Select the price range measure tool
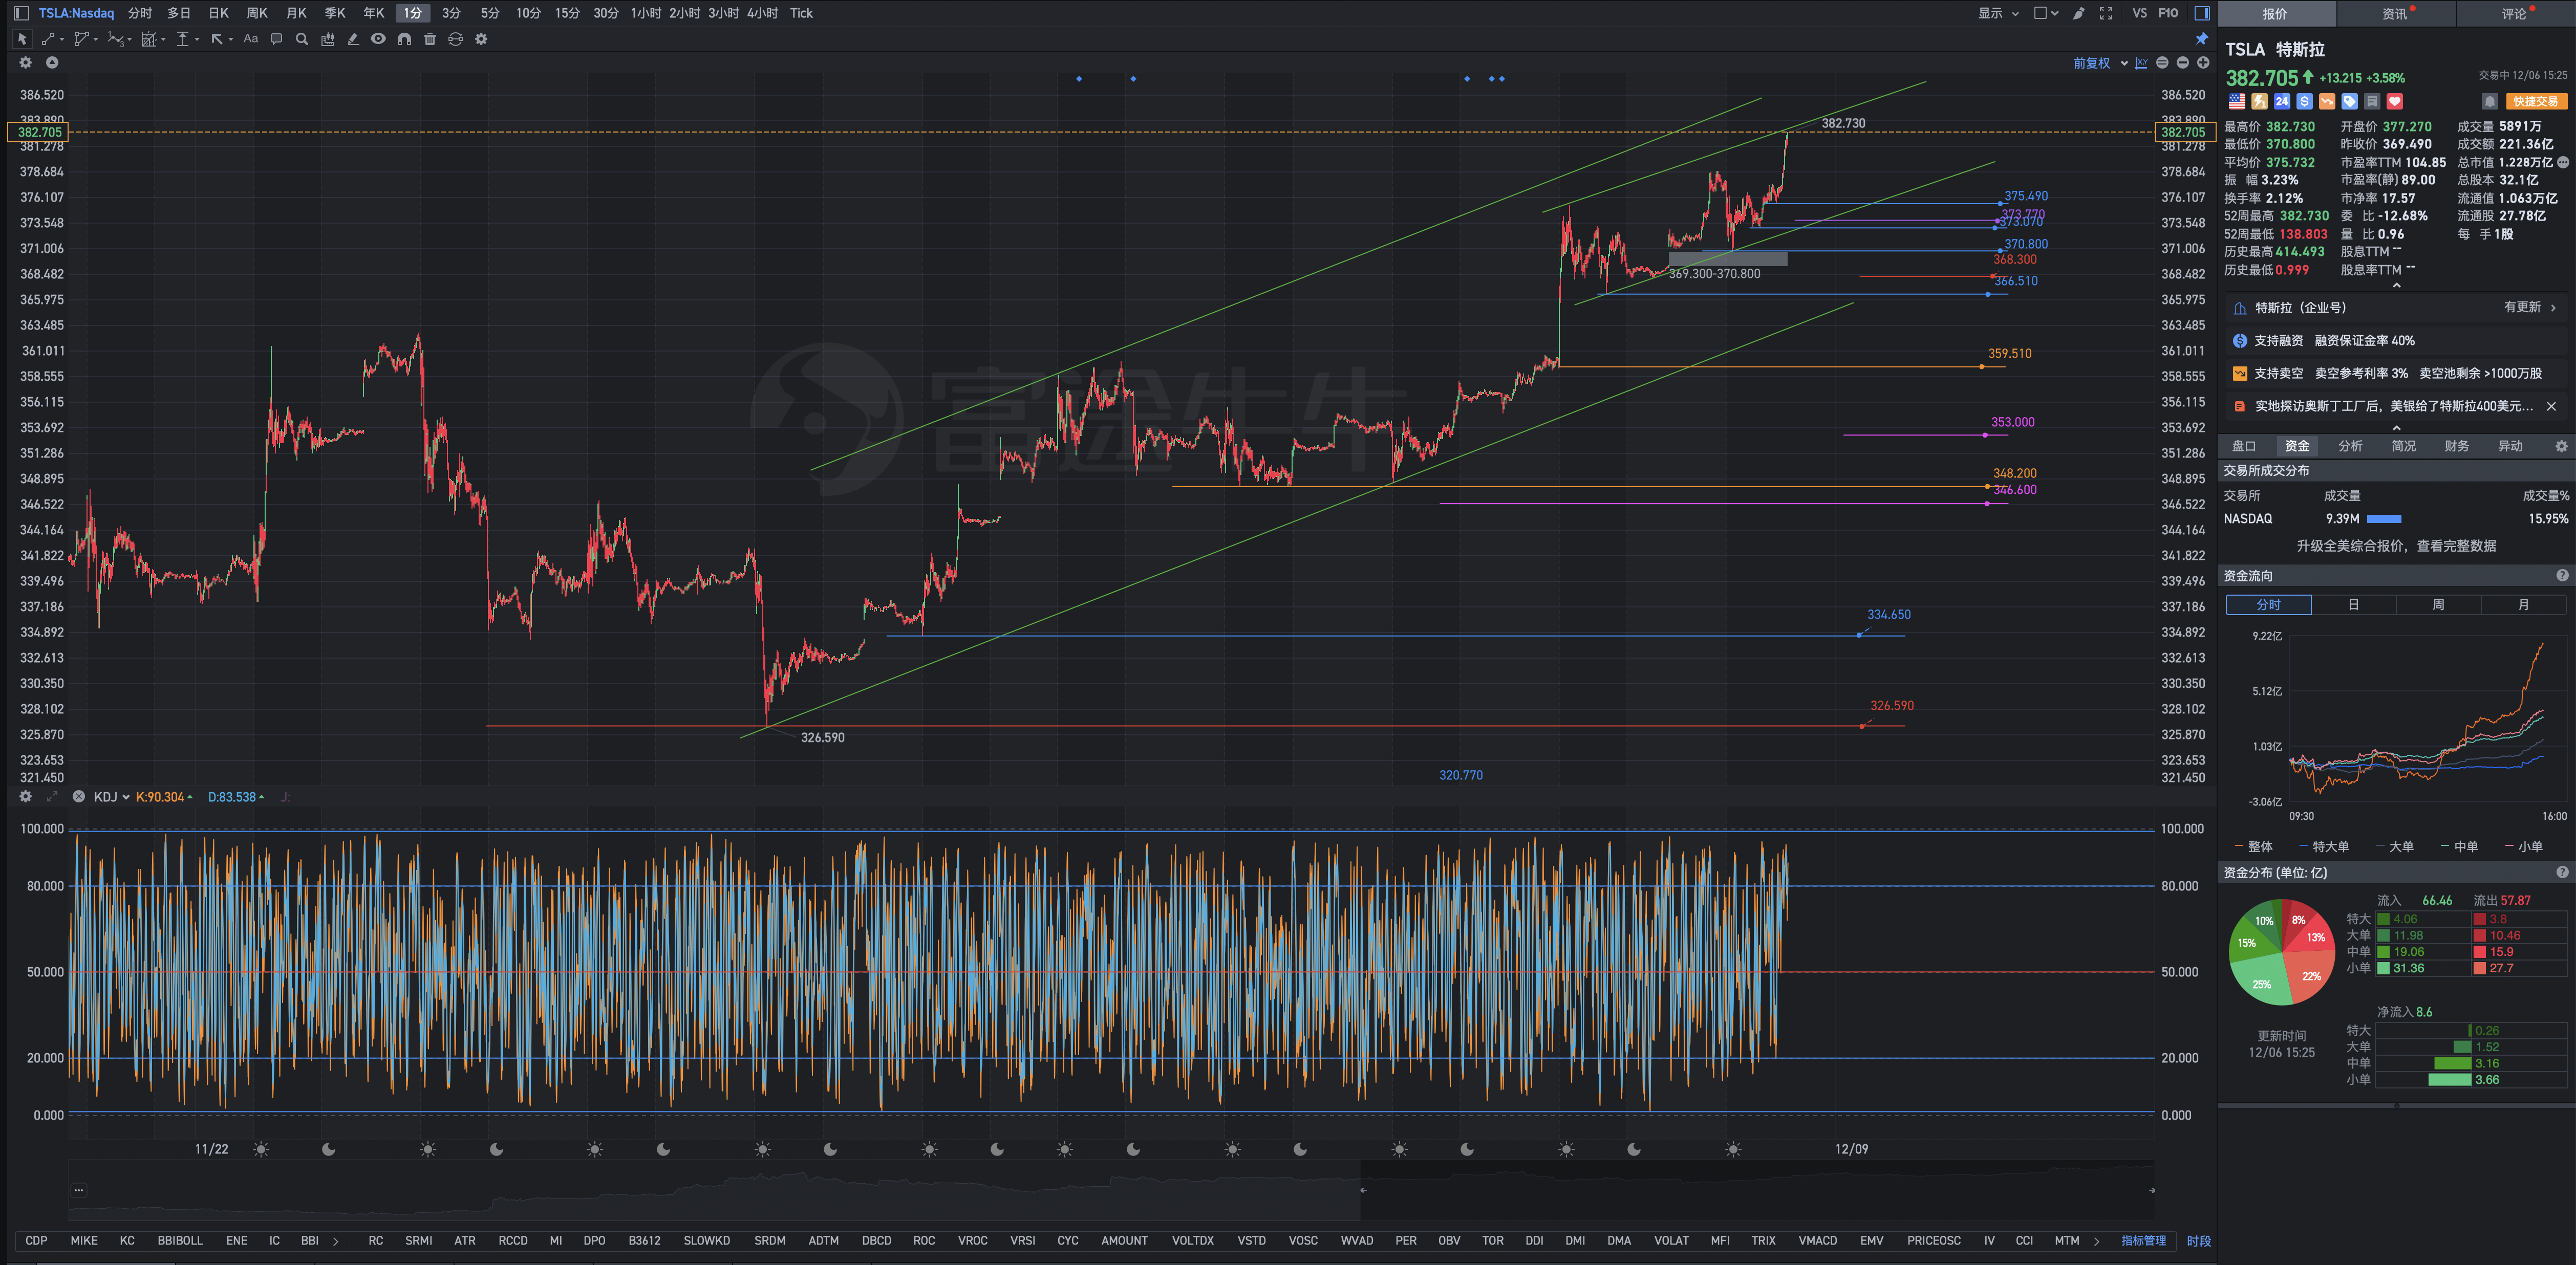Image resolution: width=2576 pixels, height=1265 pixels. 183,39
